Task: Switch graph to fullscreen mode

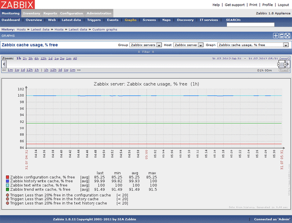Action: [288, 36]
